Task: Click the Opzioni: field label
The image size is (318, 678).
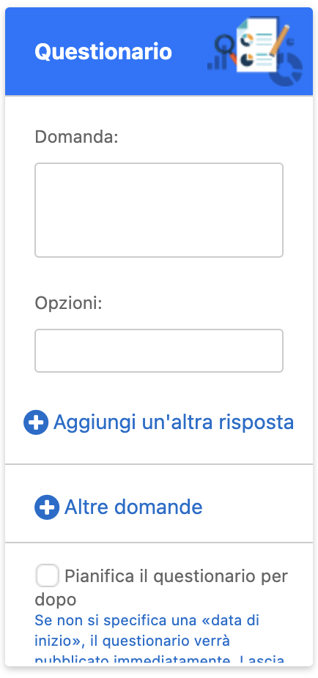Action: 68,304
